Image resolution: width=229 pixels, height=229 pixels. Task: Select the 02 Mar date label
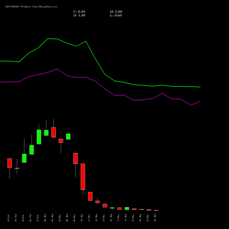(45, 218)
